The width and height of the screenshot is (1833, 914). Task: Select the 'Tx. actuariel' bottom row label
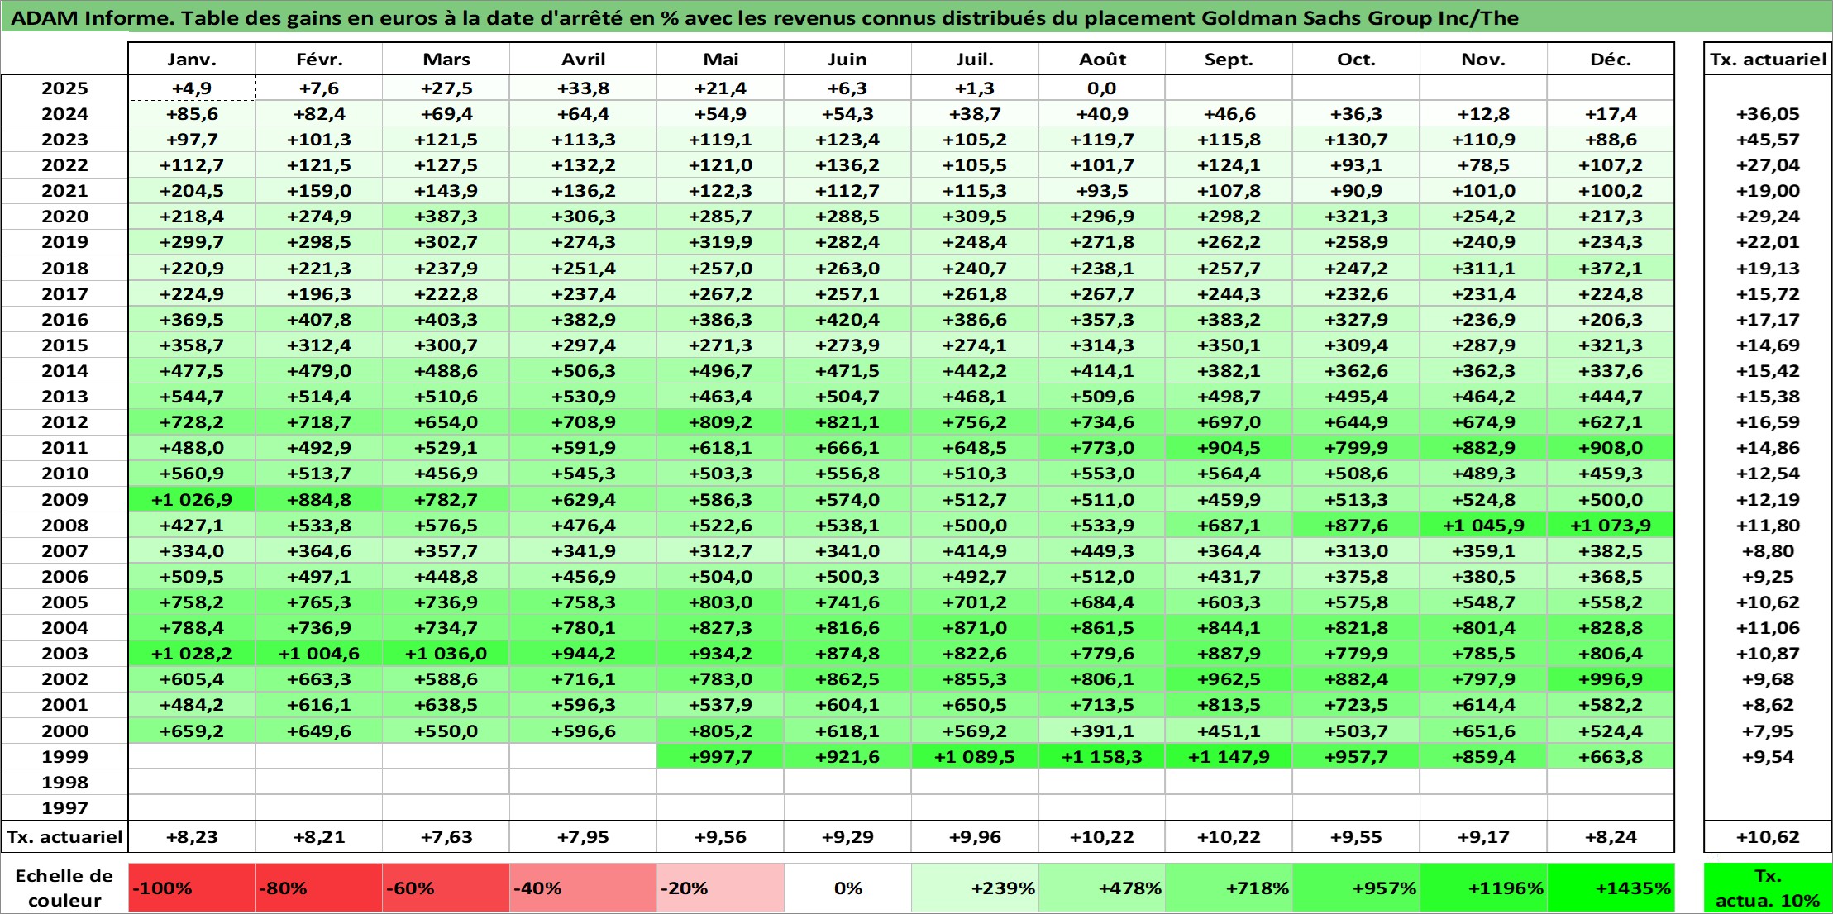(64, 837)
